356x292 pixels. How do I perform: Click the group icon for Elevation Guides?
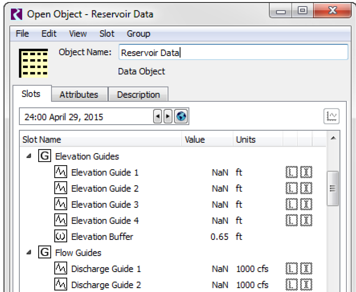click(x=44, y=156)
